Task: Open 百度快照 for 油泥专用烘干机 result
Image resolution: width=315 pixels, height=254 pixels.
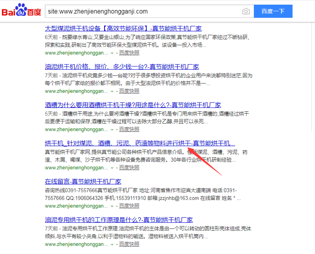Action: (x=129, y=244)
